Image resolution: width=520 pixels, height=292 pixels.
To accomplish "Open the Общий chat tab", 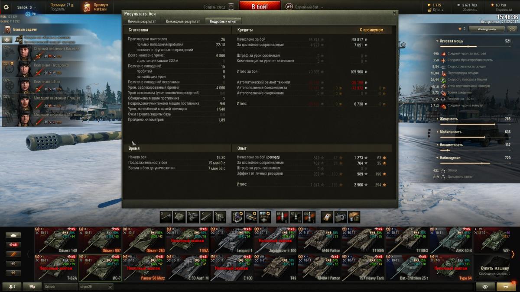I will coord(60,287).
